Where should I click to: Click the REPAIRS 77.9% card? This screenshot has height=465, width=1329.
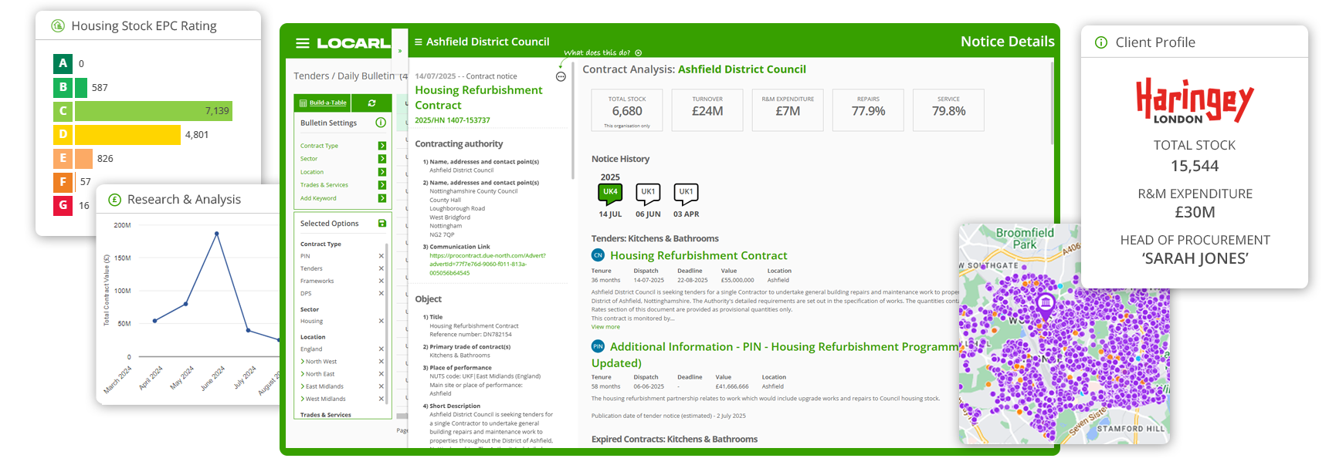click(x=868, y=110)
